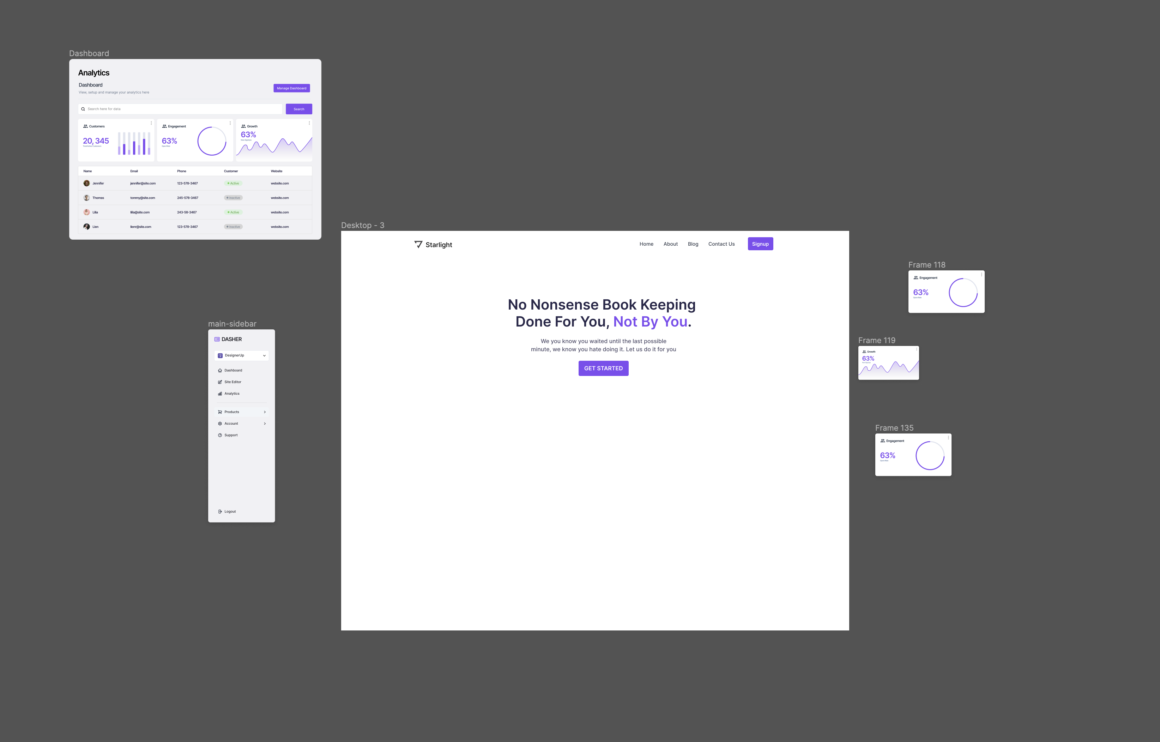Click the Customers icon in analytics dashboard
The width and height of the screenshot is (1160, 742).
tap(85, 126)
